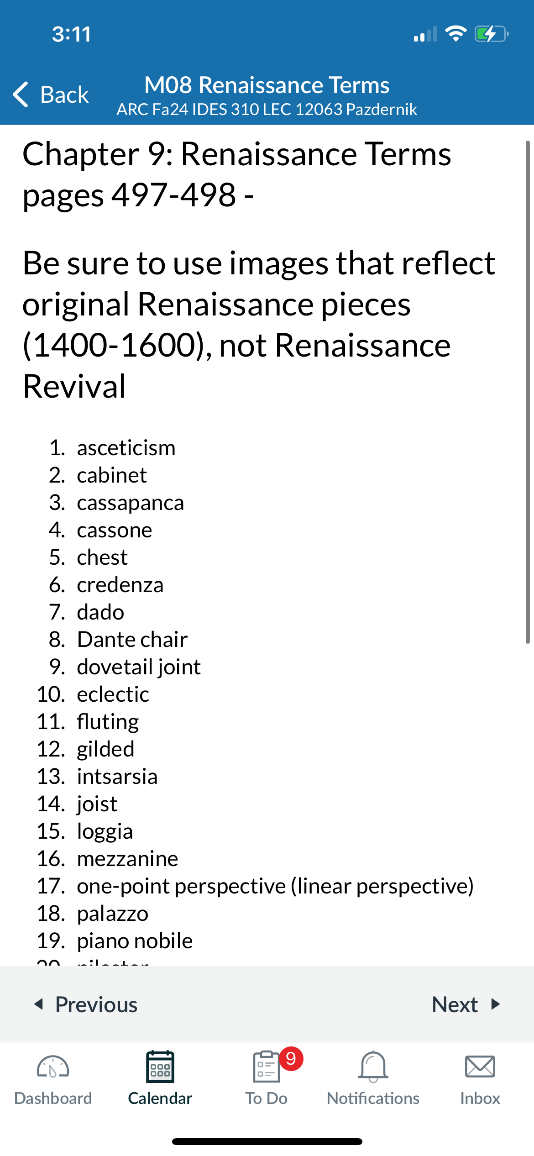Open the Inbox envelope icon
The image size is (534, 1156).
pos(480,1067)
